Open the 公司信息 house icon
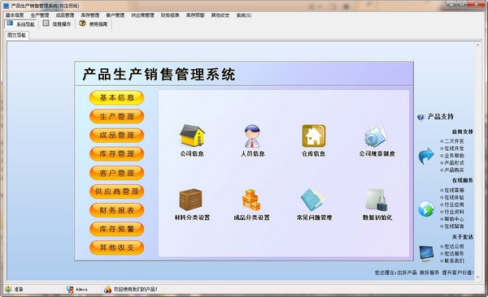Screen dimensions: 488x297 point(192,136)
